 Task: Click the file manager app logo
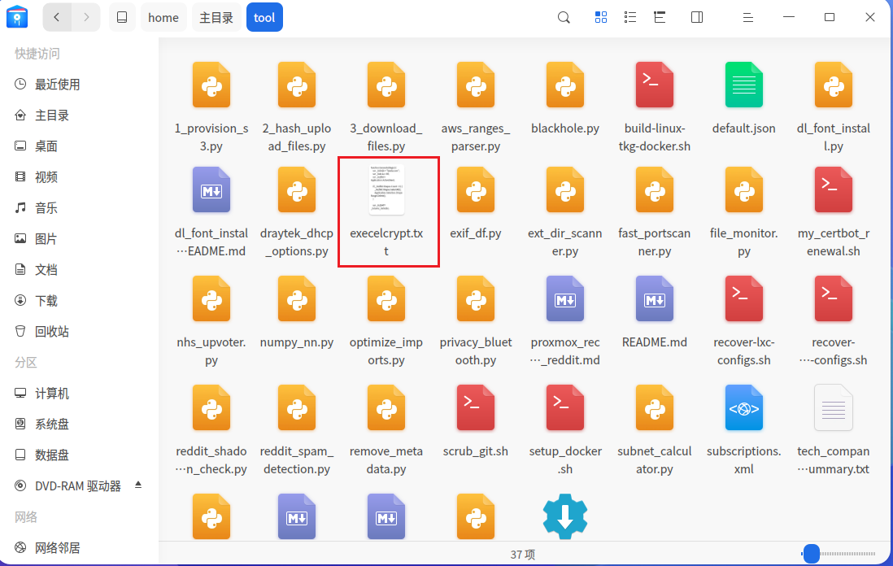point(17,17)
